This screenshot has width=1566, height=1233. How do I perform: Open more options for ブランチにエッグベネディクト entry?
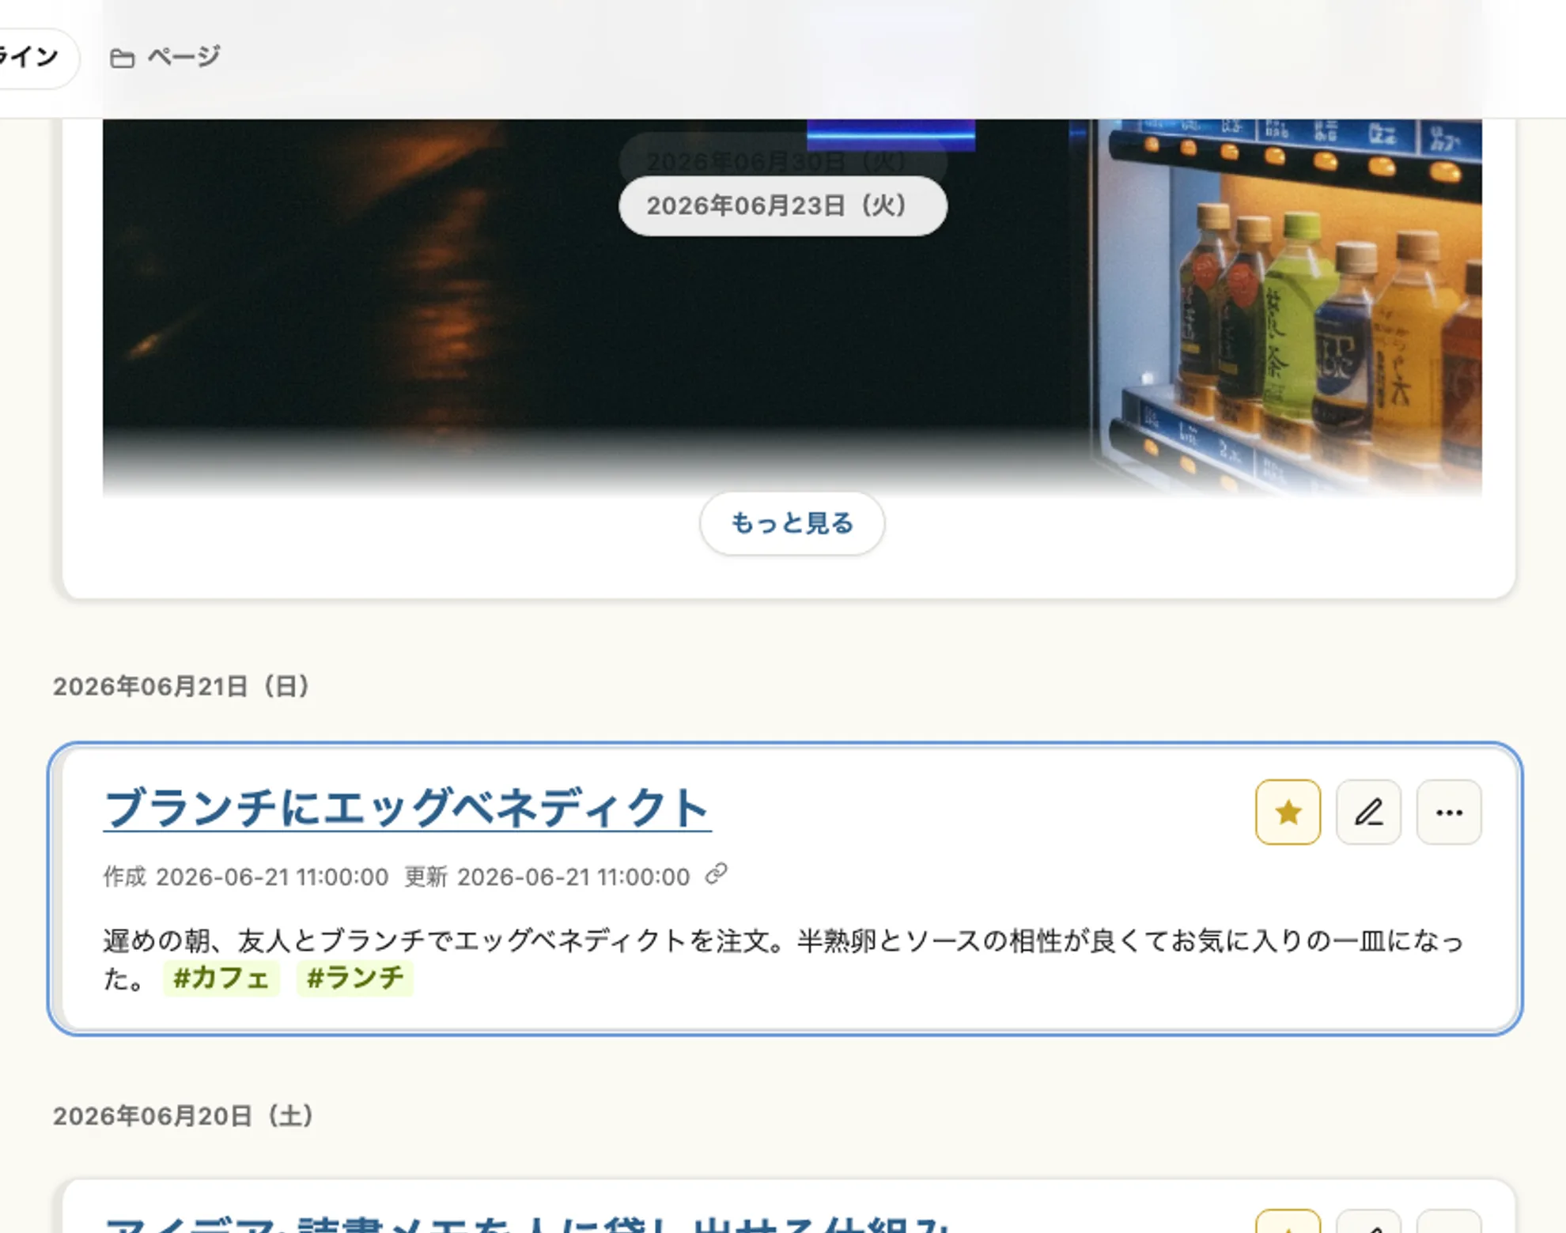click(1449, 812)
